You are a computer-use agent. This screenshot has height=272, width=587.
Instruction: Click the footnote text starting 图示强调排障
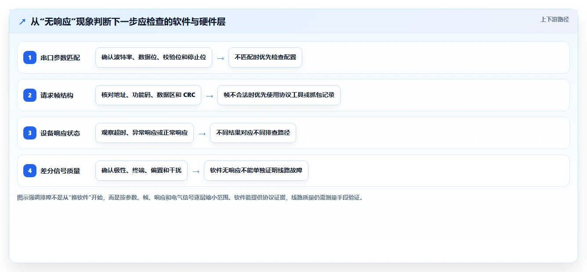click(191, 197)
